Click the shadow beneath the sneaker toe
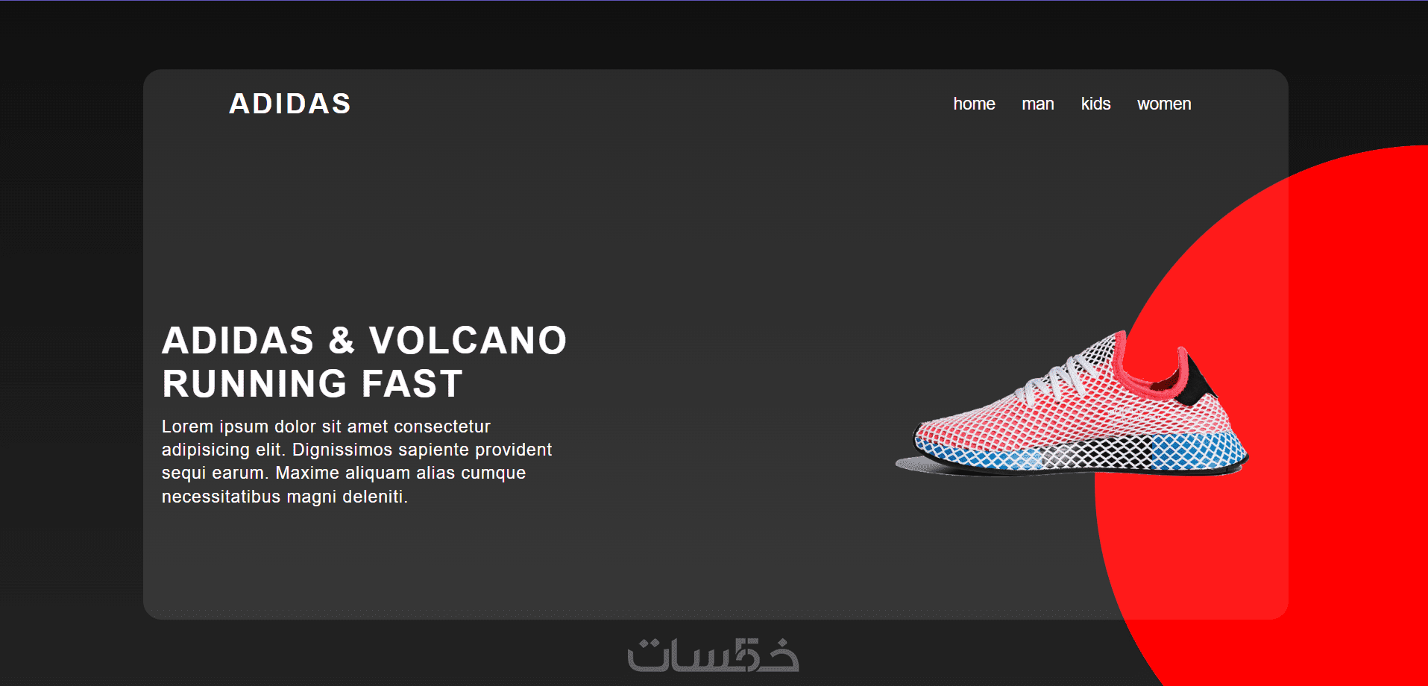Image resolution: width=1428 pixels, height=686 pixels. point(913,465)
